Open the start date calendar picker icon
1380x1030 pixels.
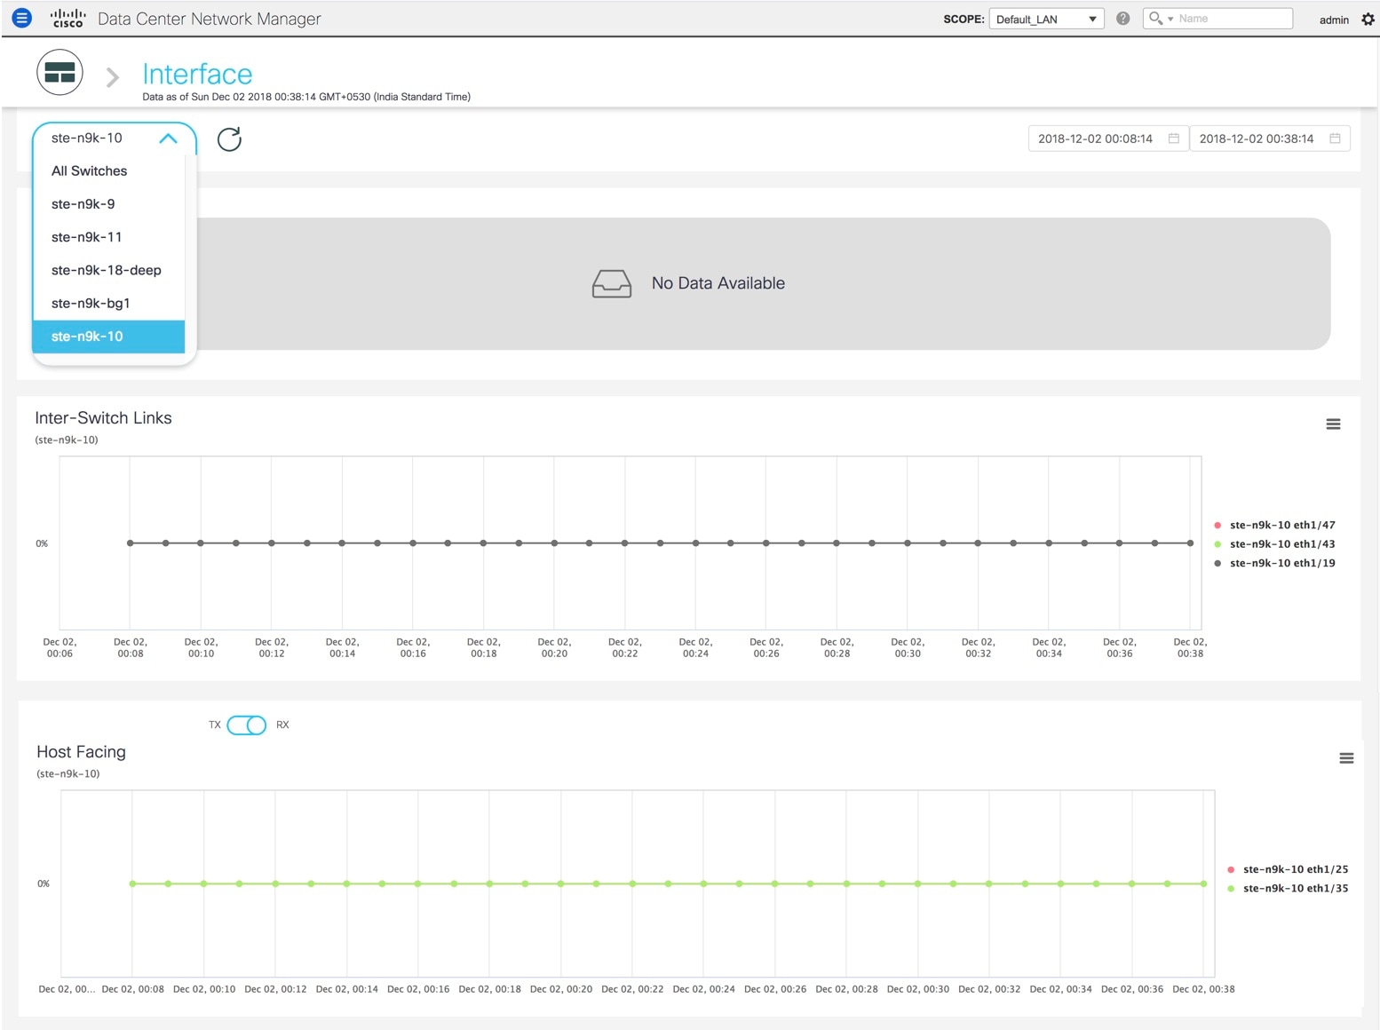(x=1173, y=139)
